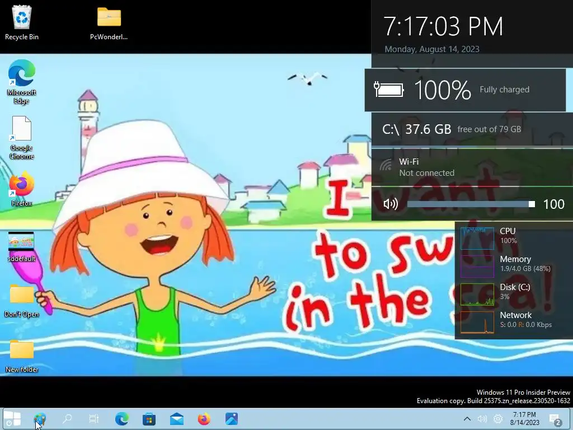Select the Don't Open folder
This screenshot has width=573, height=430.
coord(22,301)
